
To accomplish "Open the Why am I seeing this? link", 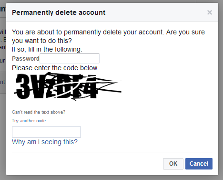I will click(45, 142).
